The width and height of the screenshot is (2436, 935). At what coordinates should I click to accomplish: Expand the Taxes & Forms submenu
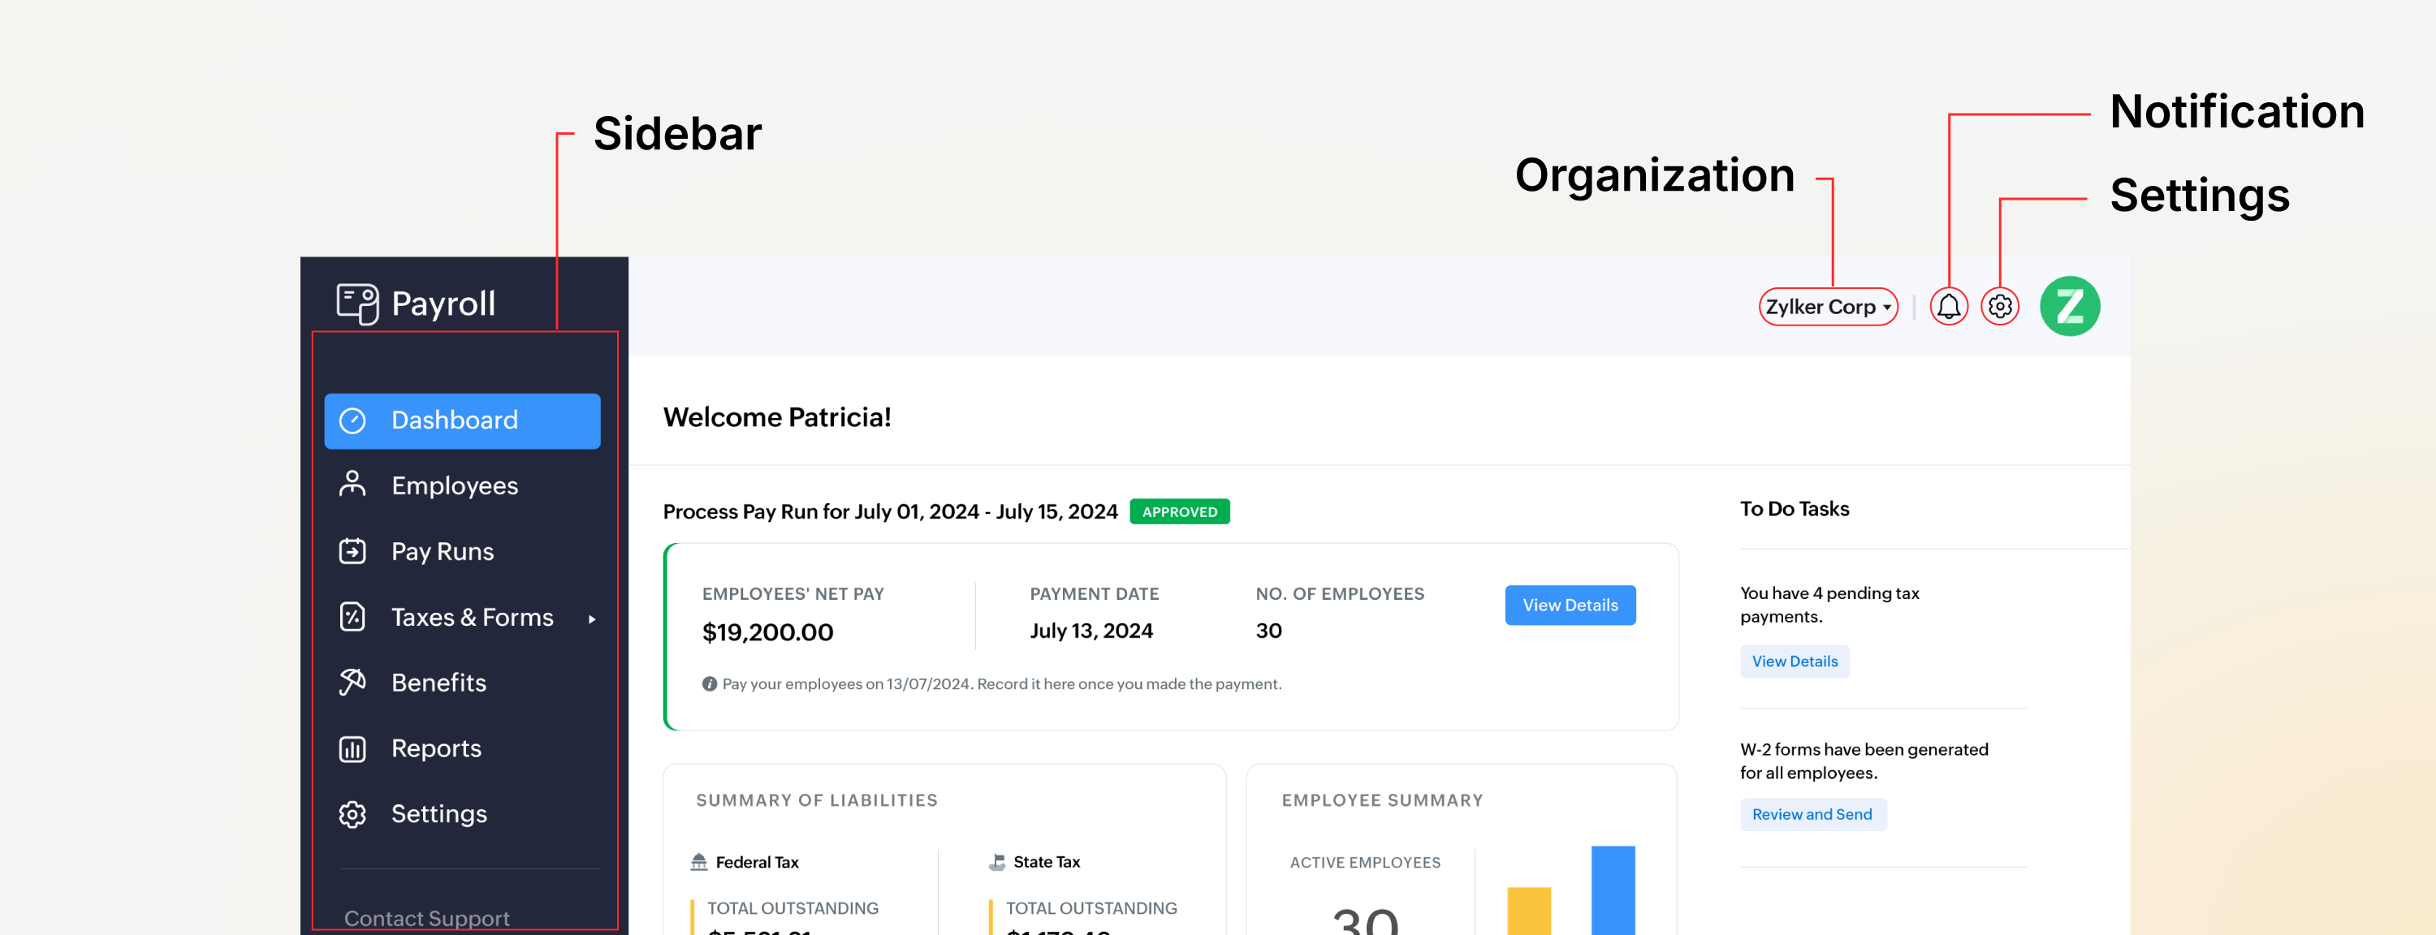[x=593, y=619]
